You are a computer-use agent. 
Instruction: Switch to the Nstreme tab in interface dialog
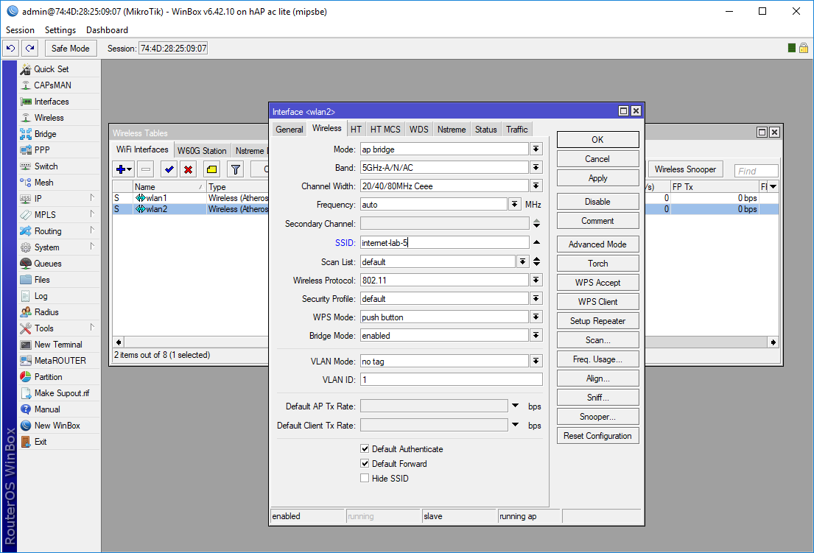coord(451,129)
